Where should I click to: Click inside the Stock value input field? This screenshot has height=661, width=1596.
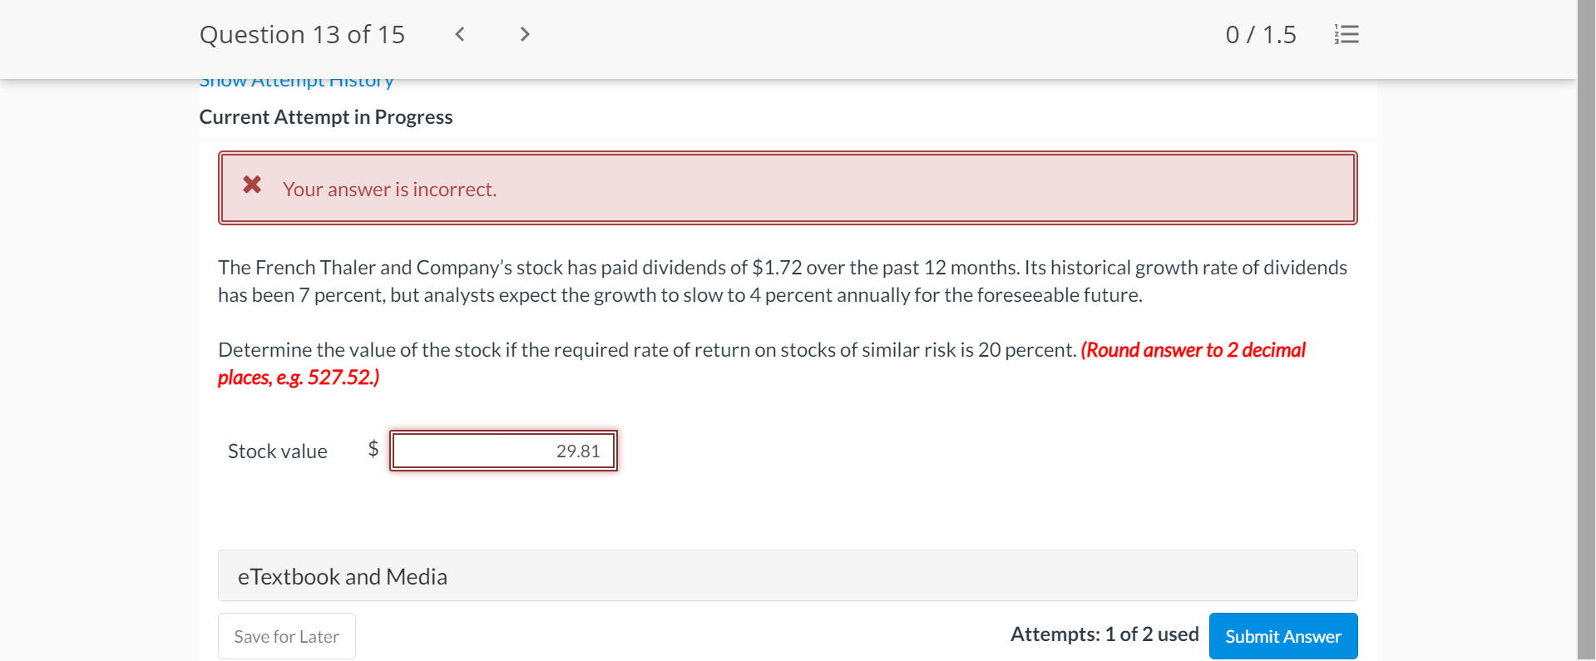tap(502, 451)
